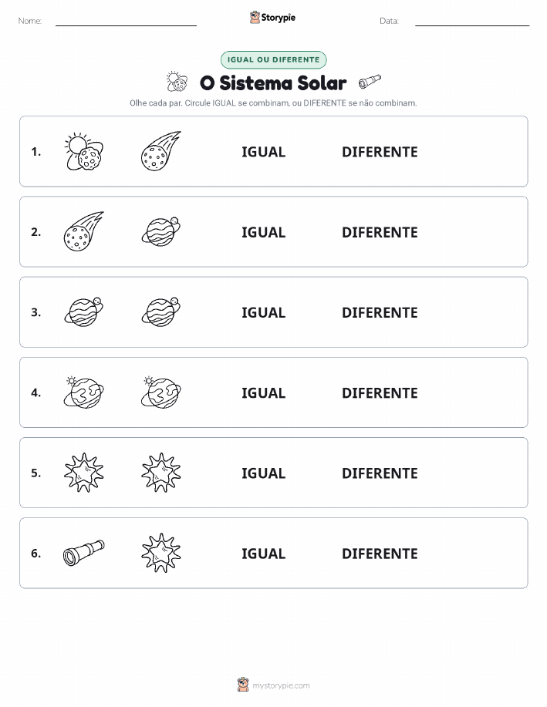Mark DIFERENTE for question 4
Viewport: 547px width, 707px height.
coord(380,392)
